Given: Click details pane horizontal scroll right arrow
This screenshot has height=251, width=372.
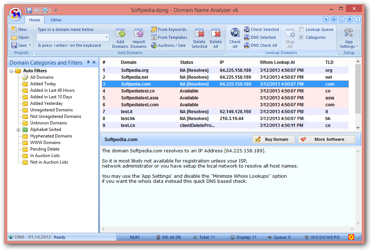Looking at the screenshot, I should coord(352,229).
